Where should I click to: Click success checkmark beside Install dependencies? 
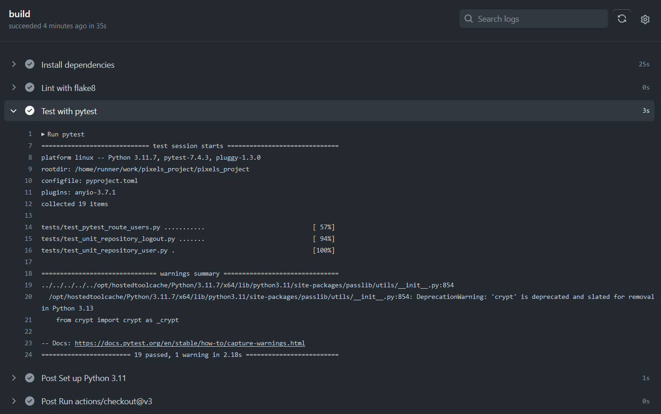(30, 64)
